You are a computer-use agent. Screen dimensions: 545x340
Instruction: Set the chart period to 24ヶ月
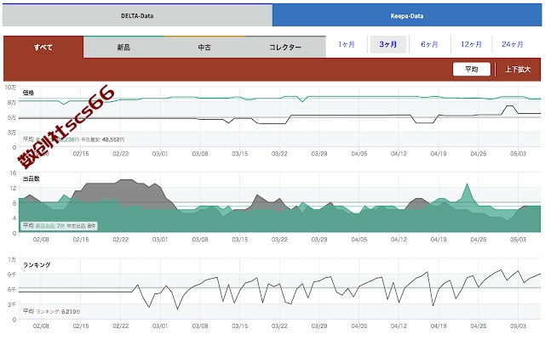513,44
